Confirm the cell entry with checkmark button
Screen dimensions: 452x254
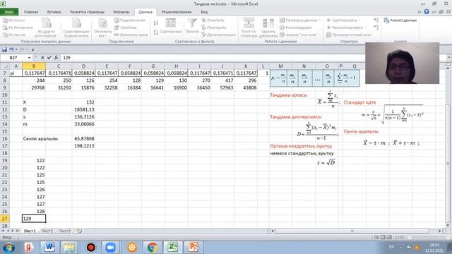tap(49, 58)
